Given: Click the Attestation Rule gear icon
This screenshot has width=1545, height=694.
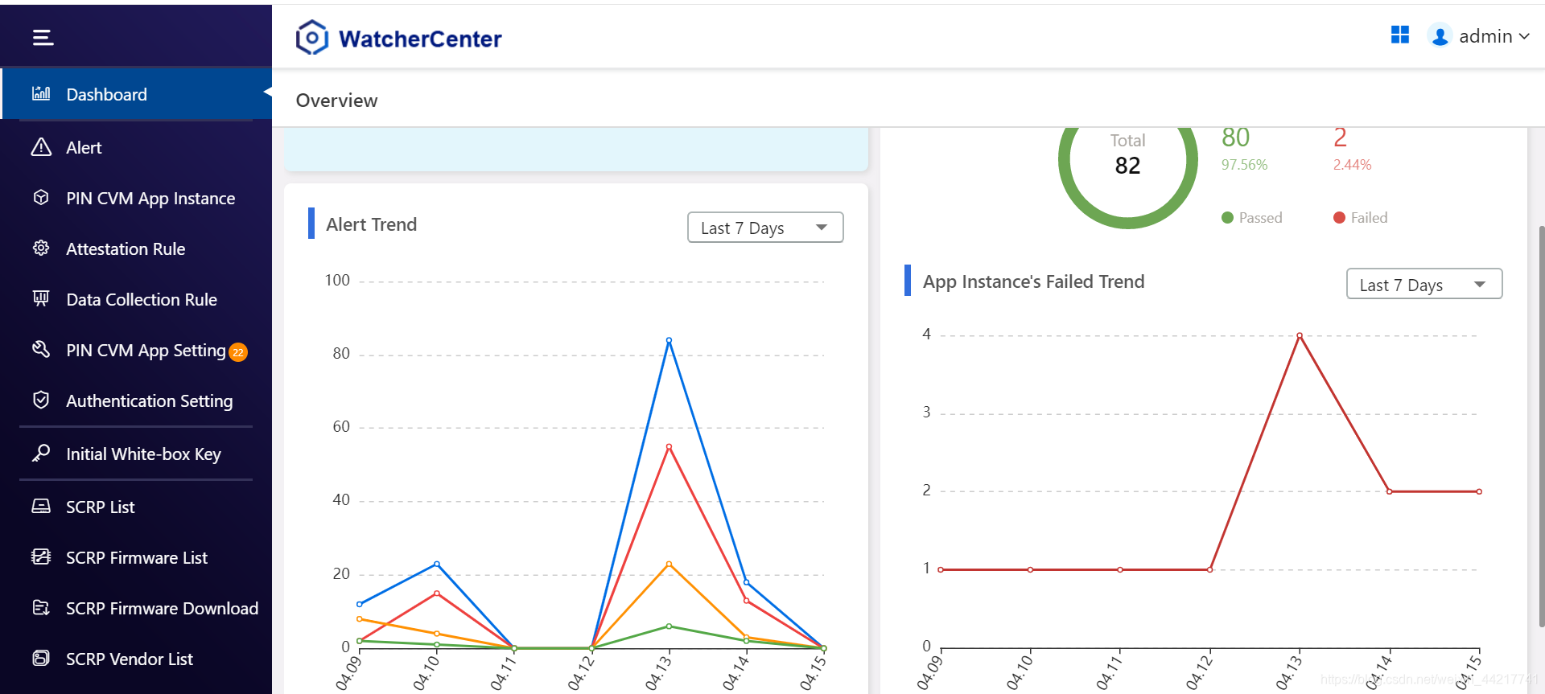Looking at the screenshot, I should [41, 248].
